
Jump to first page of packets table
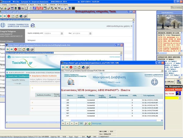click(x=63, y=124)
